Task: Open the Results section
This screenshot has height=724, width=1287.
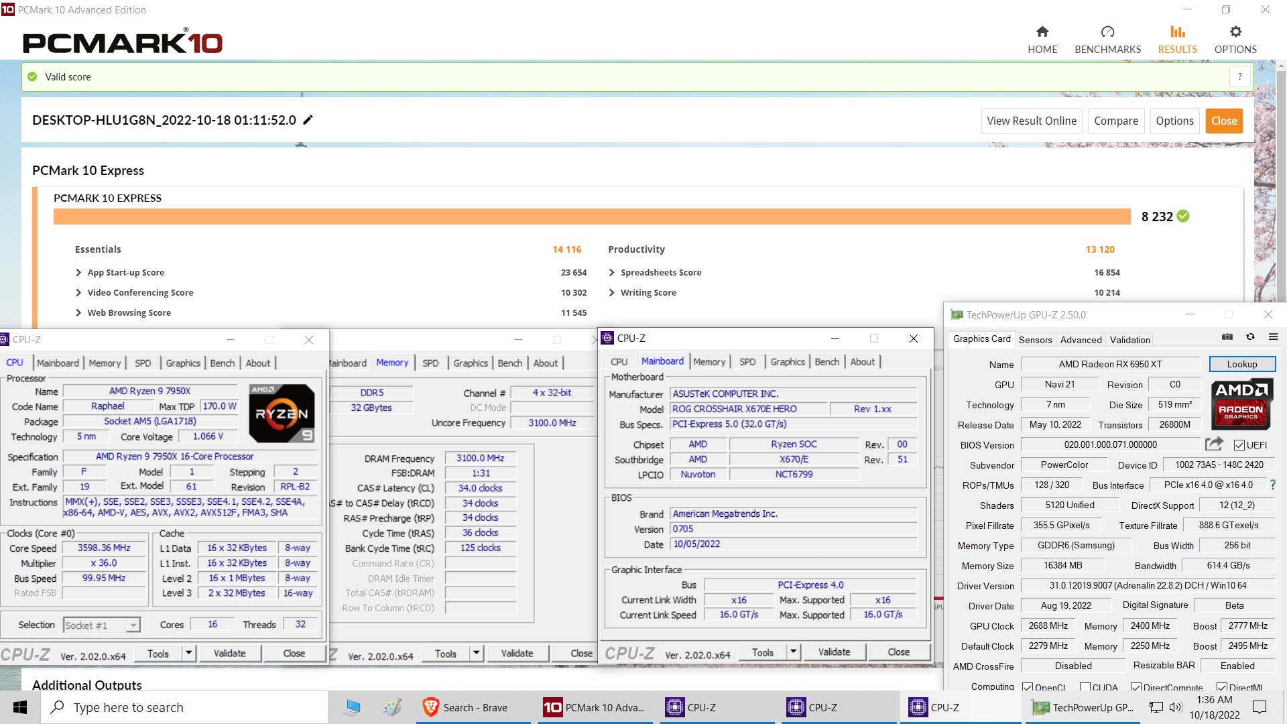Action: [x=1177, y=40]
